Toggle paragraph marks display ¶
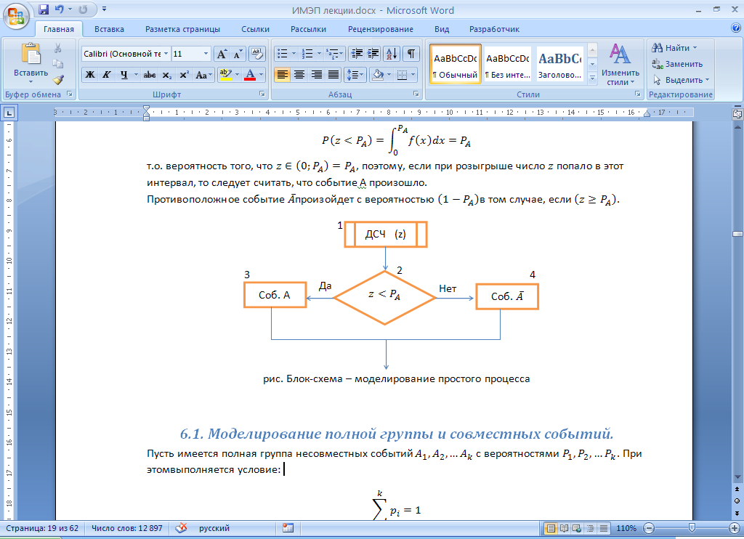The width and height of the screenshot is (744, 539). [411, 54]
